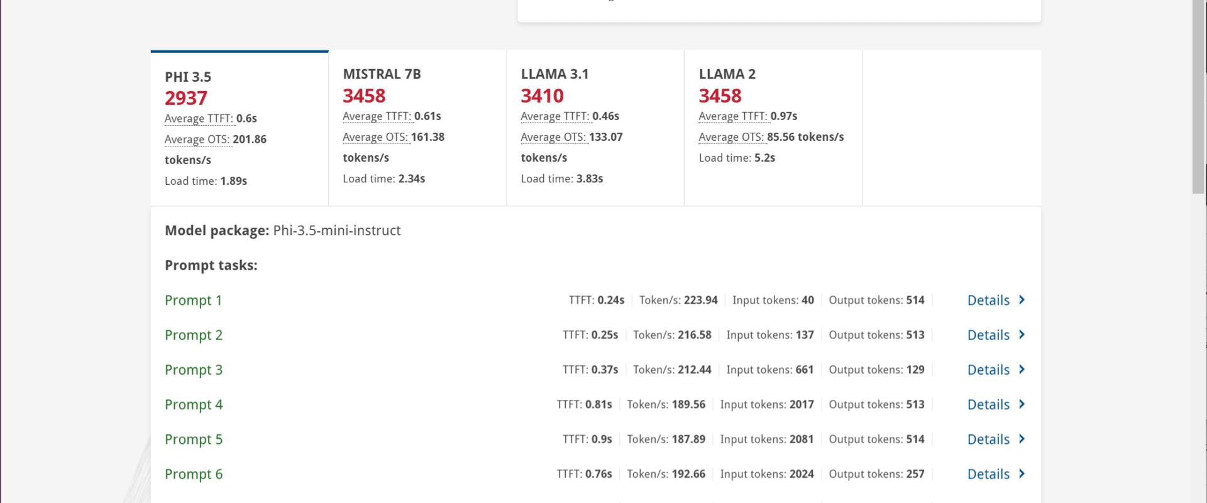This screenshot has height=503, width=1207.
Task: Click the Phi-3.5-mini-instruct model package name
Action: point(337,231)
